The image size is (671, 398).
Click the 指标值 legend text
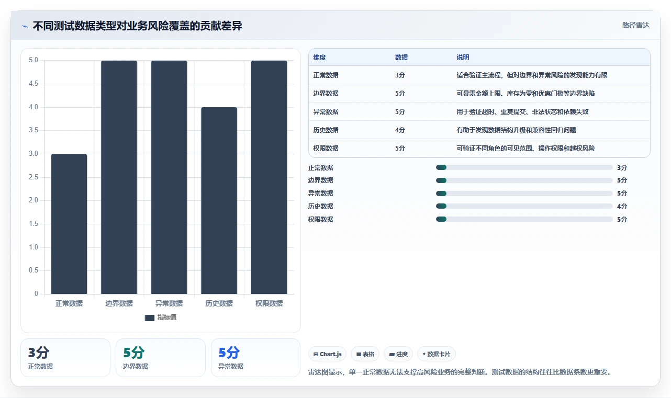(167, 317)
